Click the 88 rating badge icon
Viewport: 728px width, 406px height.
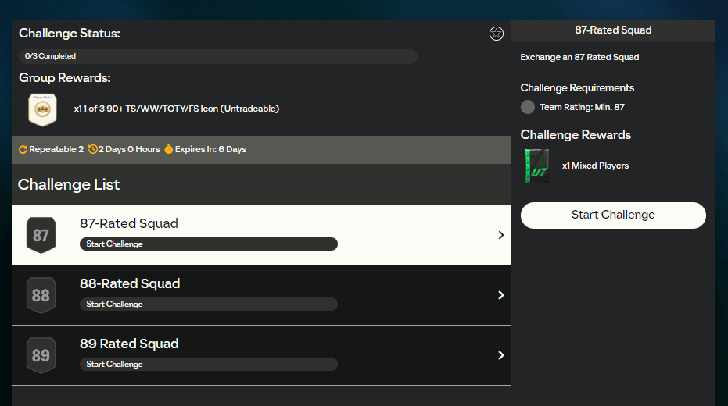click(41, 295)
